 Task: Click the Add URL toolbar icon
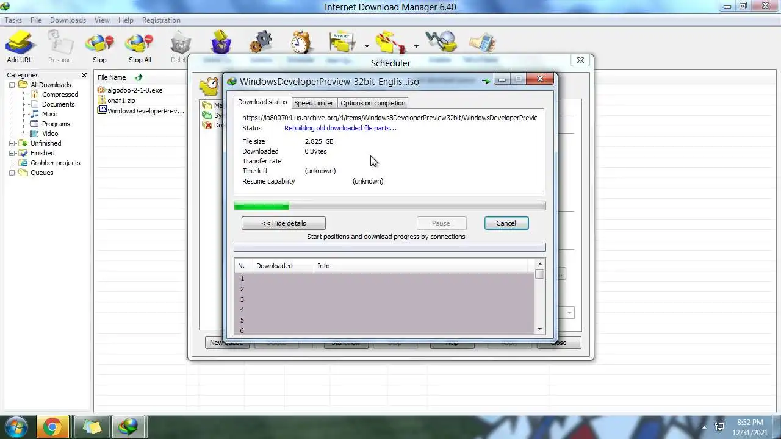(x=19, y=43)
